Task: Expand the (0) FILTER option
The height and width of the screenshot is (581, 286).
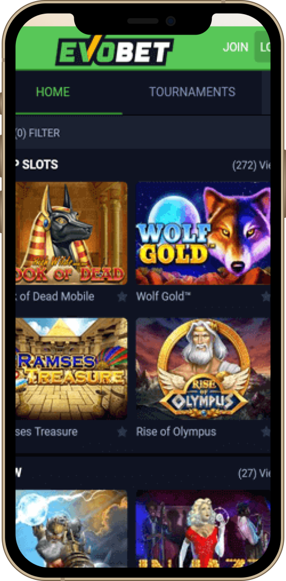Action: (37, 133)
